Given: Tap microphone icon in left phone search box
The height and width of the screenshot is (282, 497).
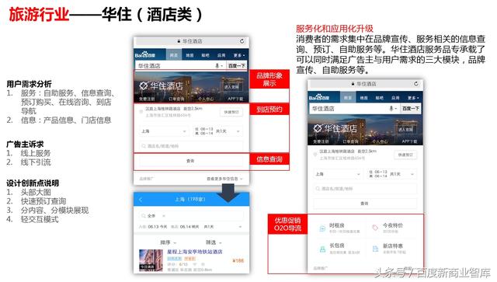Looking at the screenshot, I should pyautogui.click(x=217, y=66).
